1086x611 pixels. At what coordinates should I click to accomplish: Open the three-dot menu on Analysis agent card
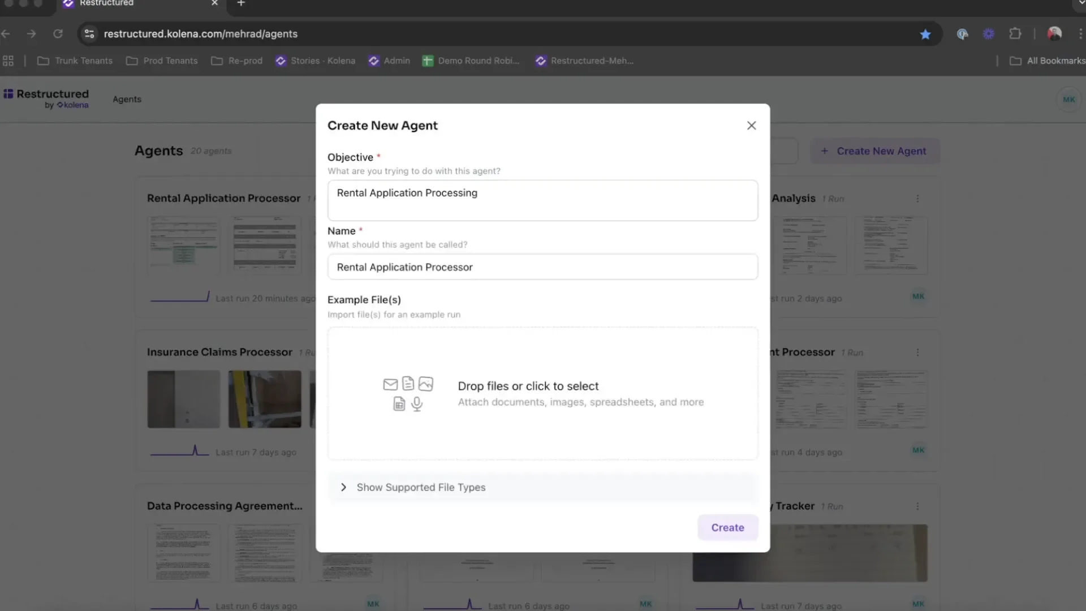pyautogui.click(x=917, y=199)
